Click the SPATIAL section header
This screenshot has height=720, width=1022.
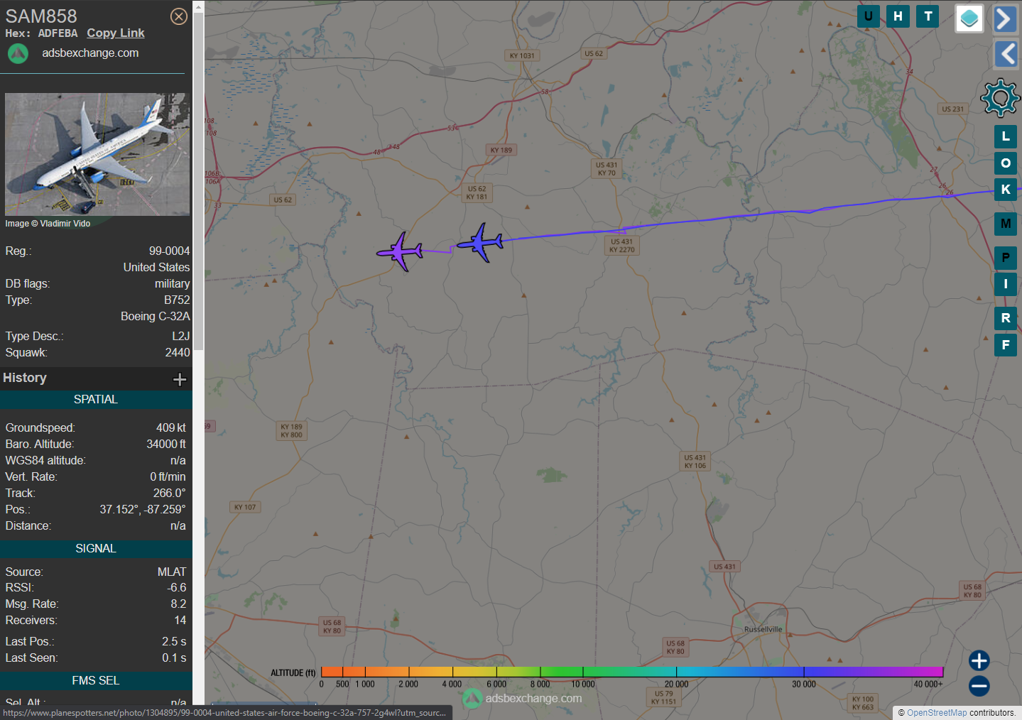(96, 400)
